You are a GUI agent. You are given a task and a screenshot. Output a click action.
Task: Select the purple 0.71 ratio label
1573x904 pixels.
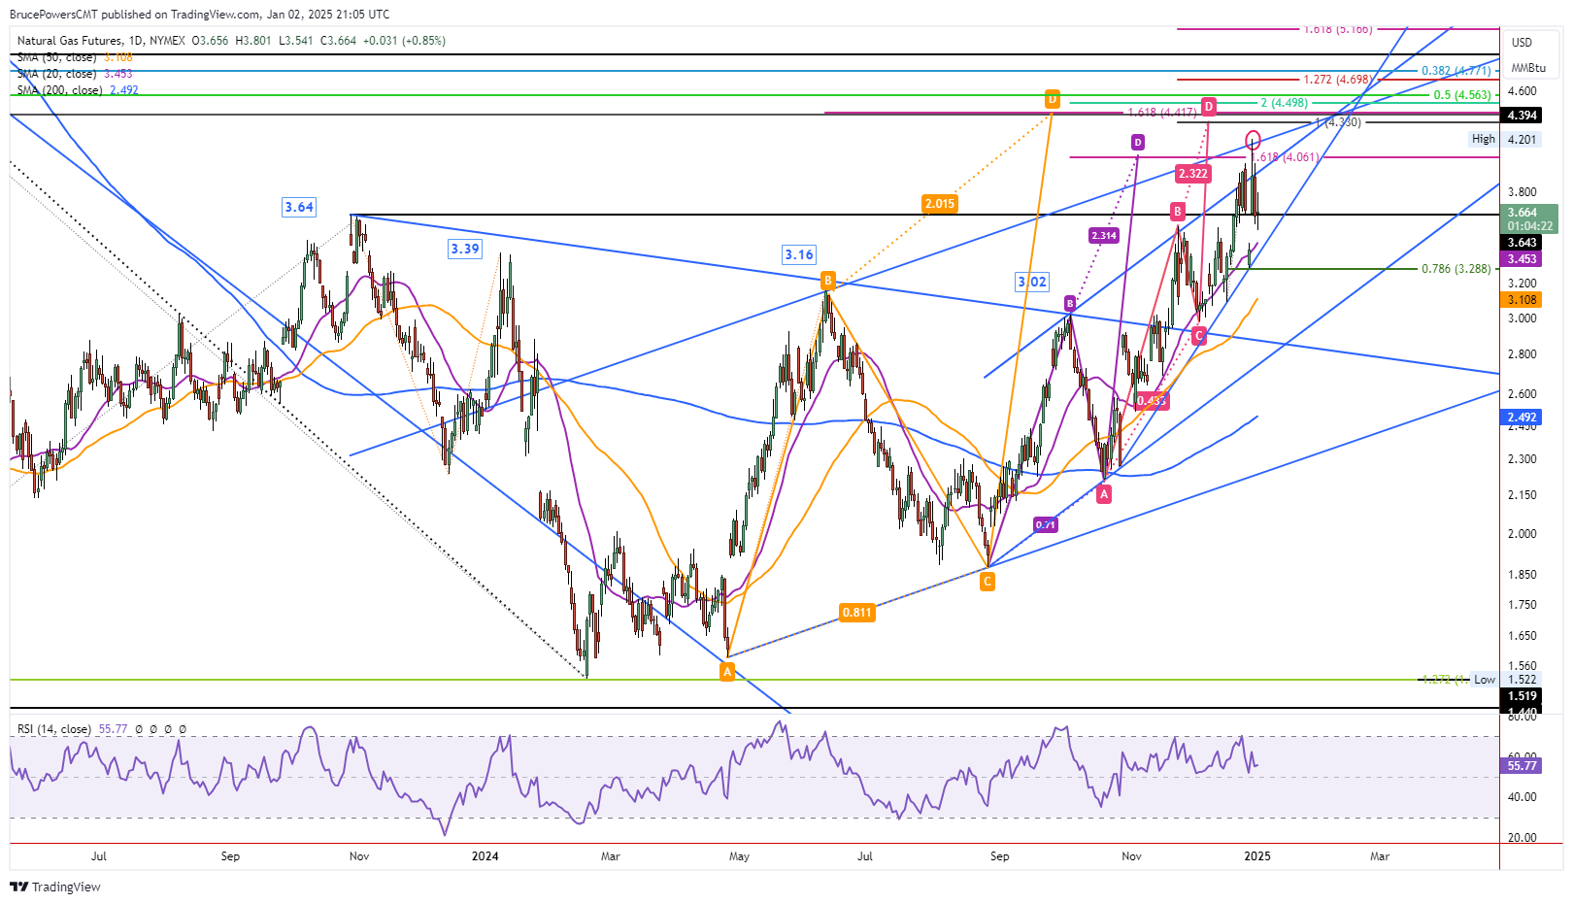tap(1046, 525)
